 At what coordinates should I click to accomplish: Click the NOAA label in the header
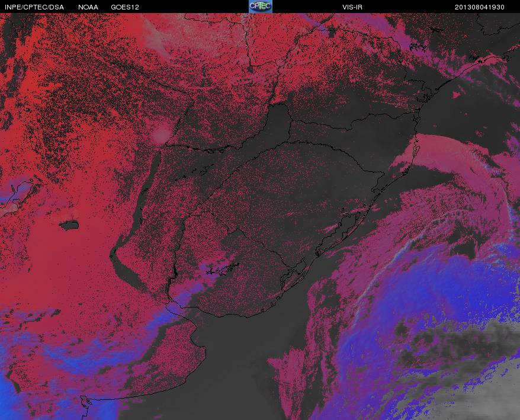click(x=88, y=7)
